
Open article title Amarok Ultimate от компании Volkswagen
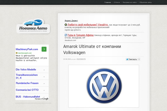click(x=92, y=49)
